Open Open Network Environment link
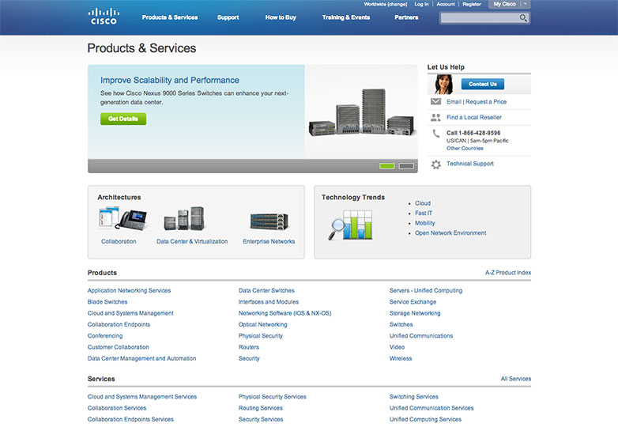The width and height of the screenshot is (618, 427). pyautogui.click(x=450, y=233)
